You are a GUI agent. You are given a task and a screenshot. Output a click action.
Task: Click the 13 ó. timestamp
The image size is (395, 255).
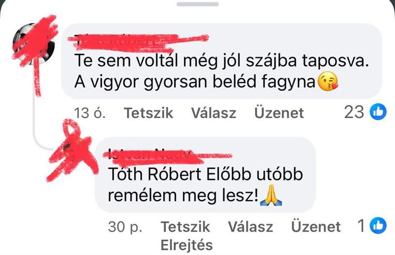pyautogui.click(x=90, y=113)
